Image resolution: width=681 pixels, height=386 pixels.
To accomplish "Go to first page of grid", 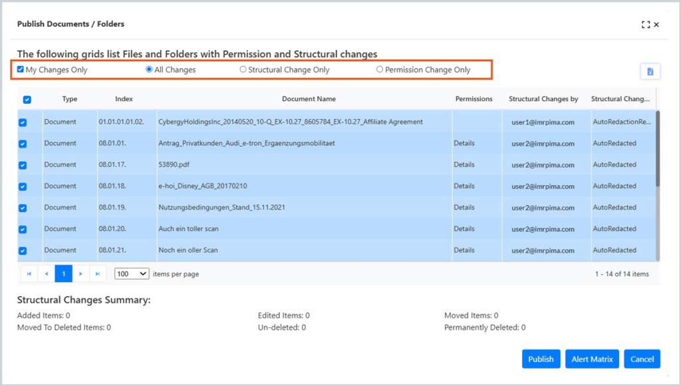I will pos(29,274).
